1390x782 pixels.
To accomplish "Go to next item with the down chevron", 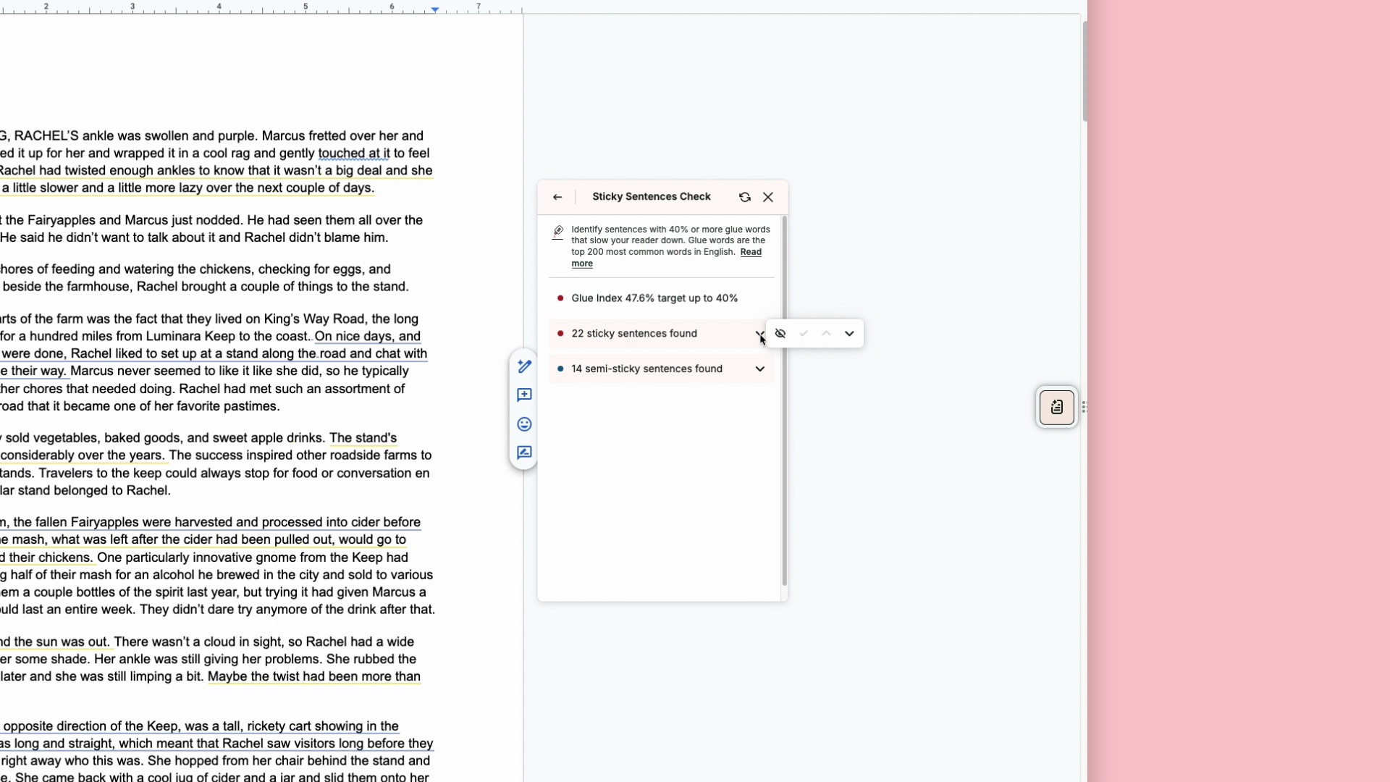I will click(x=849, y=334).
